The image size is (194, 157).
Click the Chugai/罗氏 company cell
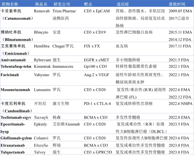(x=63, y=46)
